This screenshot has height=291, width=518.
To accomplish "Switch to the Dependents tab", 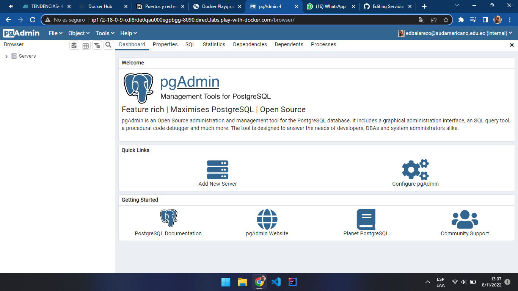I will [x=289, y=44].
